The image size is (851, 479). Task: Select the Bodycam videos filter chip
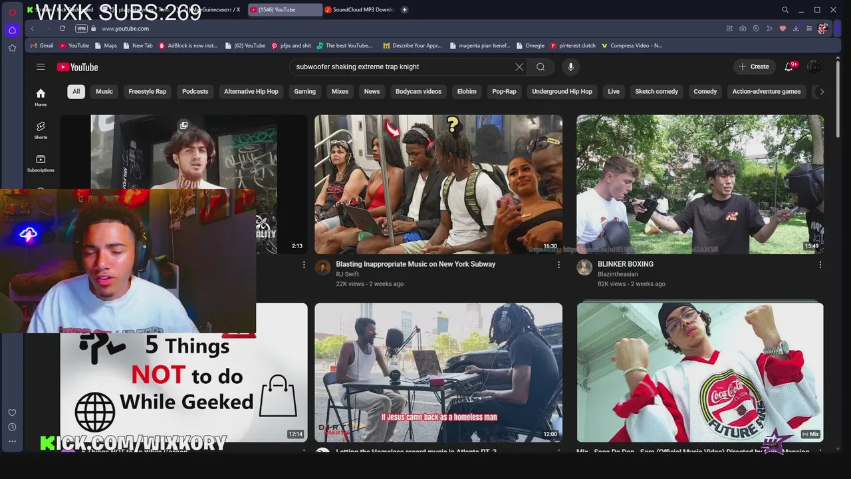click(x=418, y=92)
